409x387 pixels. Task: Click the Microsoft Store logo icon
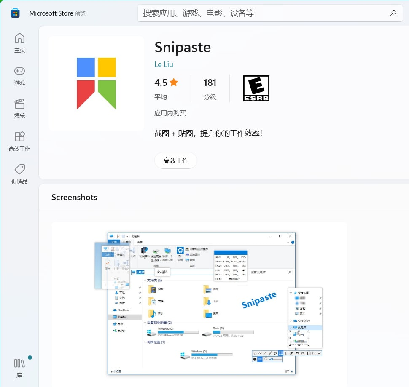pyautogui.click(x=15, y=13)
